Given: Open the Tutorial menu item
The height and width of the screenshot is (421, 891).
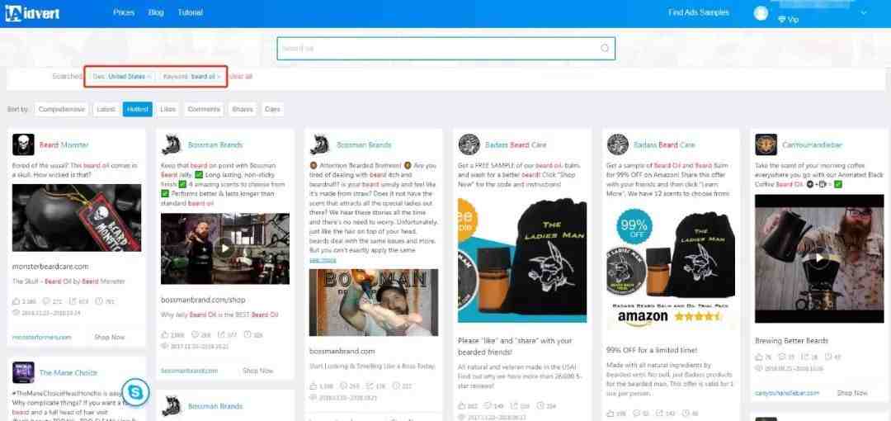Looking at the screenshot, I should click(x=191, y=12).
